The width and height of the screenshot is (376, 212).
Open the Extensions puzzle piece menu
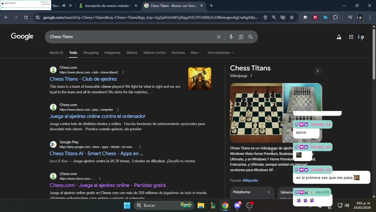335,17
